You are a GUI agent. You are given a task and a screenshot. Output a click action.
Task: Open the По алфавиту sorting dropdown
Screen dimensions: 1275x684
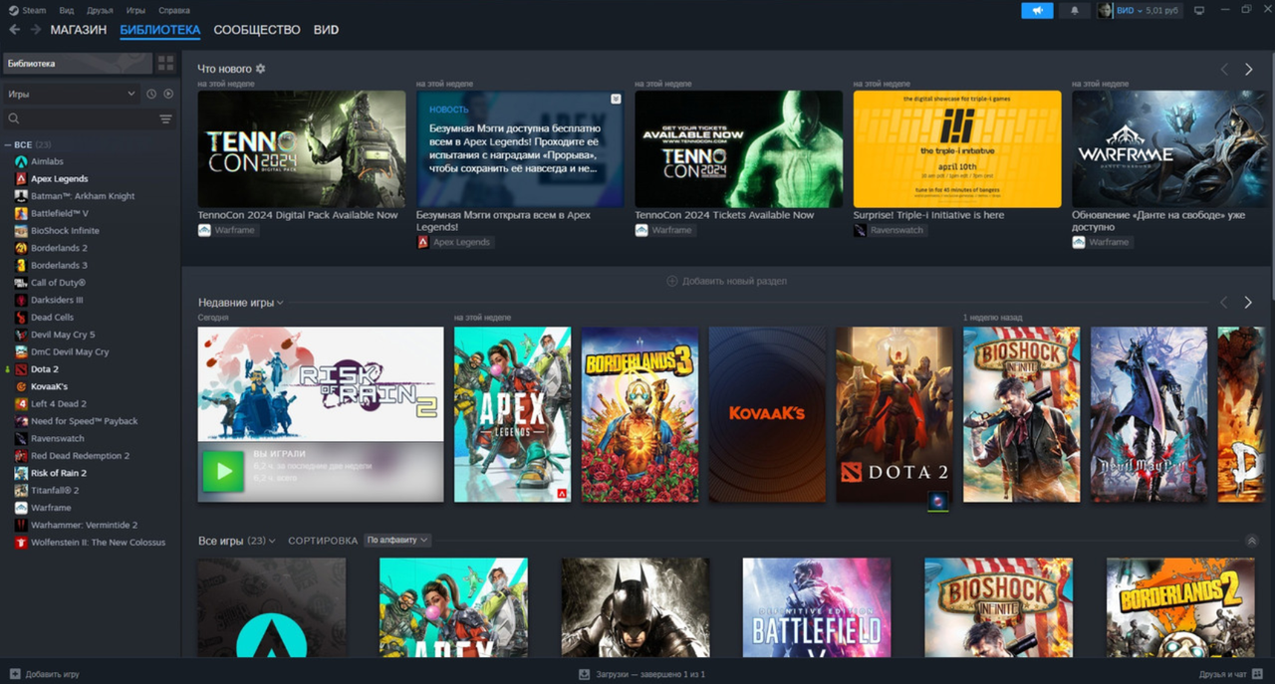(x=397, y=541)
